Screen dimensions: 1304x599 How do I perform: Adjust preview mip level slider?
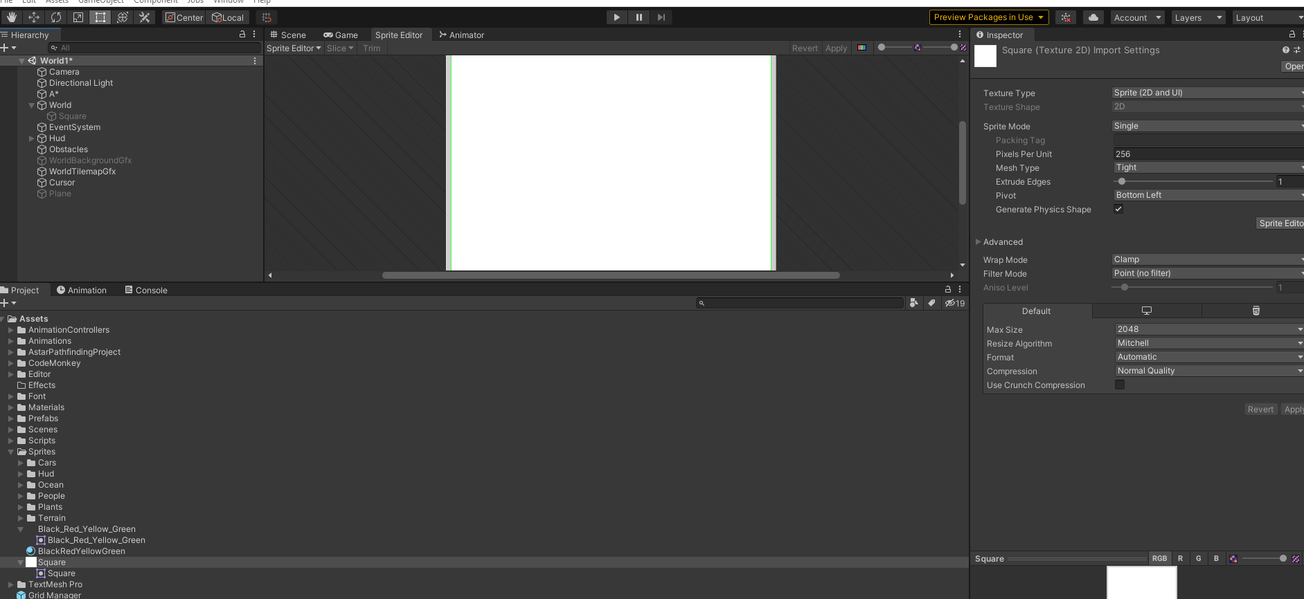1265,558
